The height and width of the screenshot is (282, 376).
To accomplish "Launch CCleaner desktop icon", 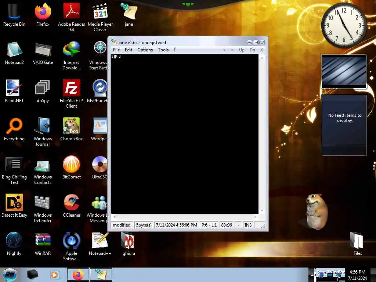I will tap(72, 206).
